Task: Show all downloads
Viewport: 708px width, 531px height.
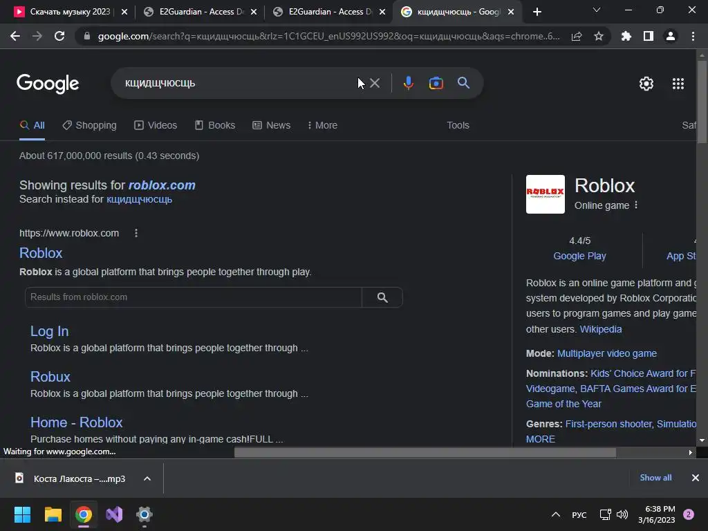Action: 655,478
